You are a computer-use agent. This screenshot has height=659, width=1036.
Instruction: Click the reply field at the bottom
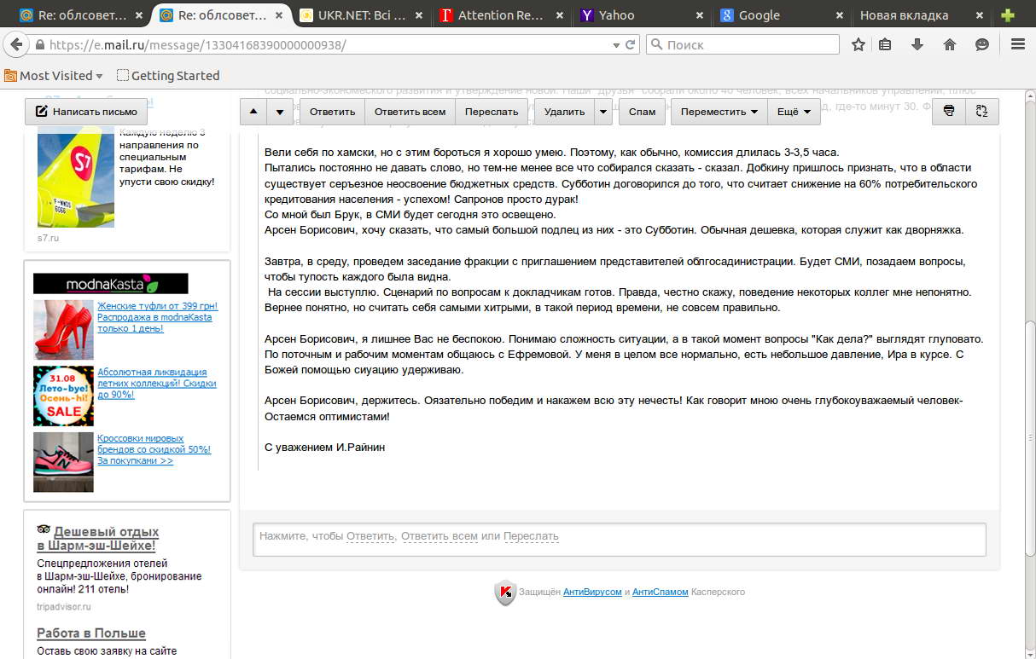pos(620,539)
